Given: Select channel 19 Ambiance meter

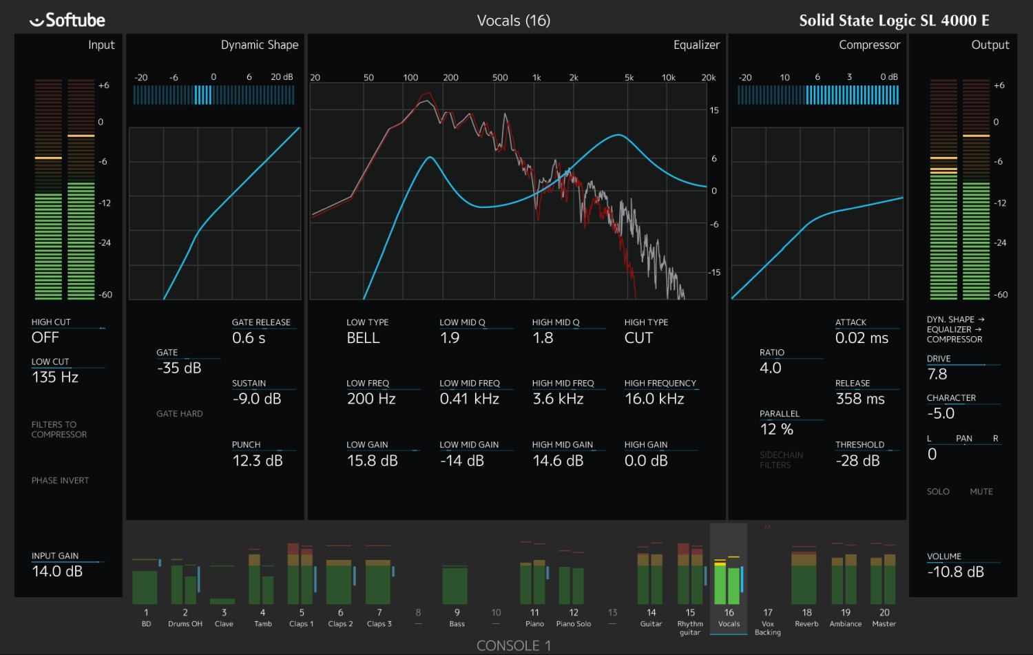Looking at the screenshot, I should 844,574.
